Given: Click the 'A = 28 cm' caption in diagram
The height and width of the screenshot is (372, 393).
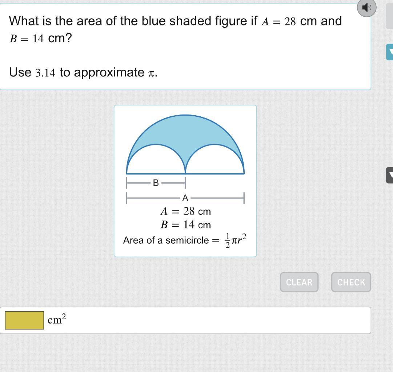Looking at the screenshot, I should (x=185, y=211).
